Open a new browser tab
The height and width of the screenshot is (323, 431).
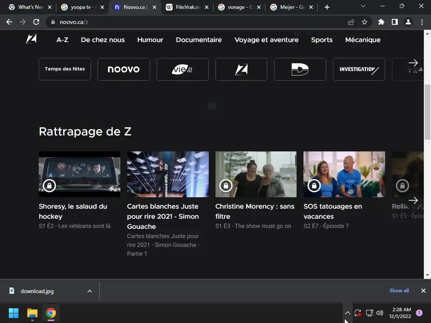pyautogui.click(x=327, y=7)
